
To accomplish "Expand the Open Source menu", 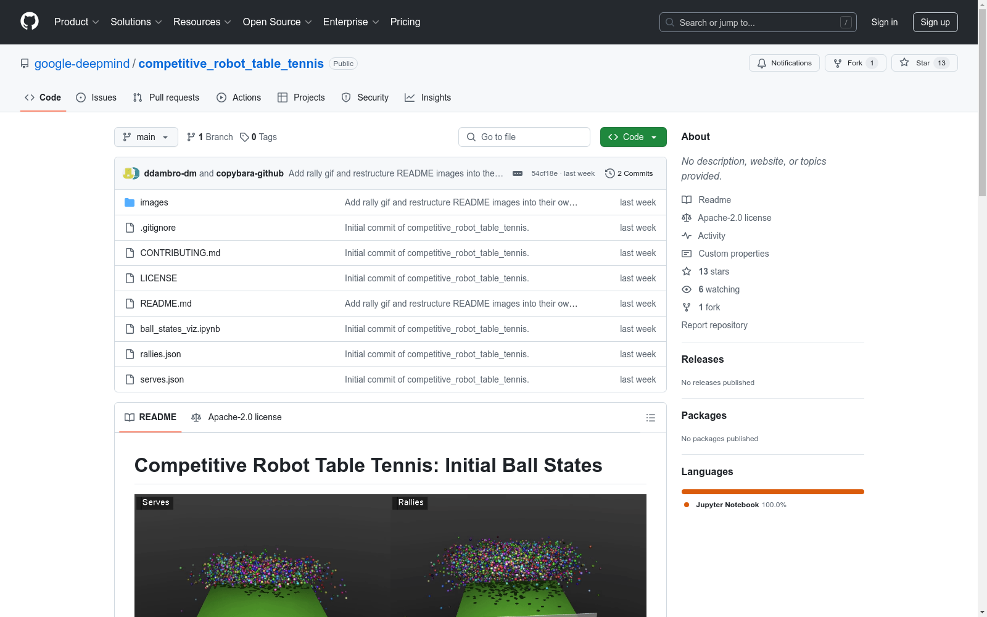I will coord(278,22).
